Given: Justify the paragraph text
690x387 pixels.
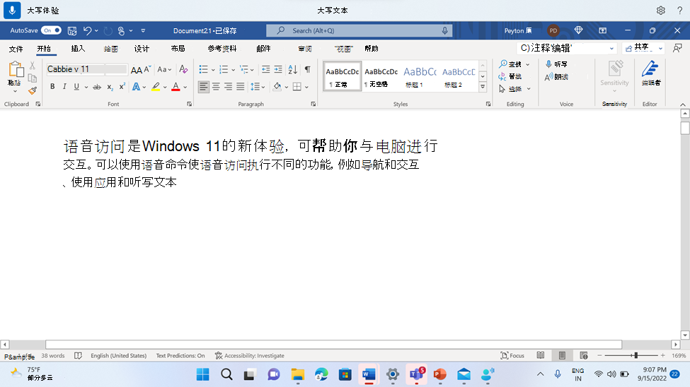Looking at the screenshot, I should [241, 87].
